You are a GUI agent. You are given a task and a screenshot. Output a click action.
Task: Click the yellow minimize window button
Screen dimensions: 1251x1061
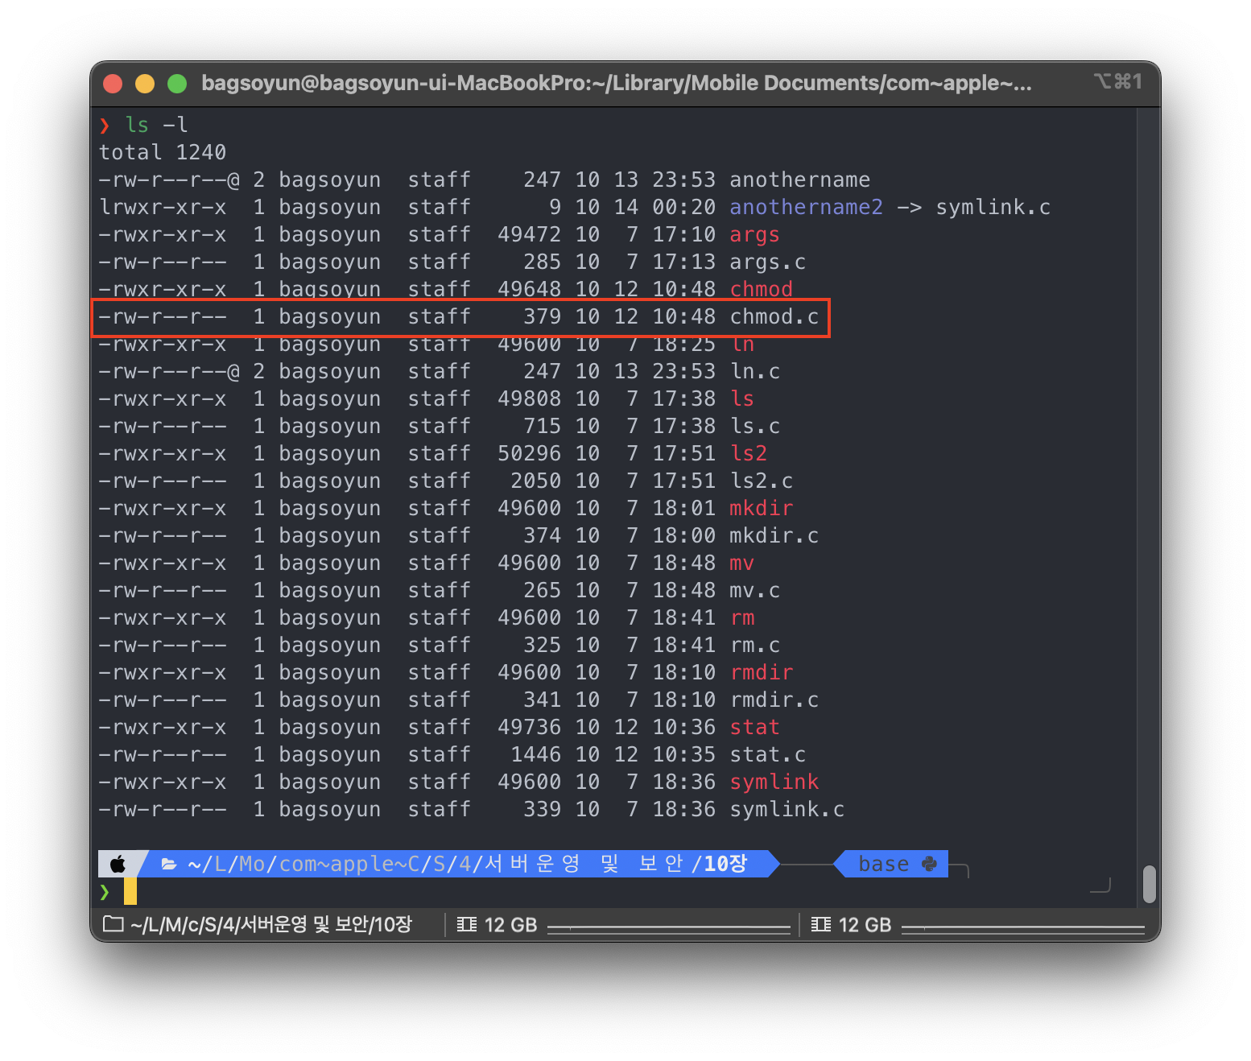145,83
